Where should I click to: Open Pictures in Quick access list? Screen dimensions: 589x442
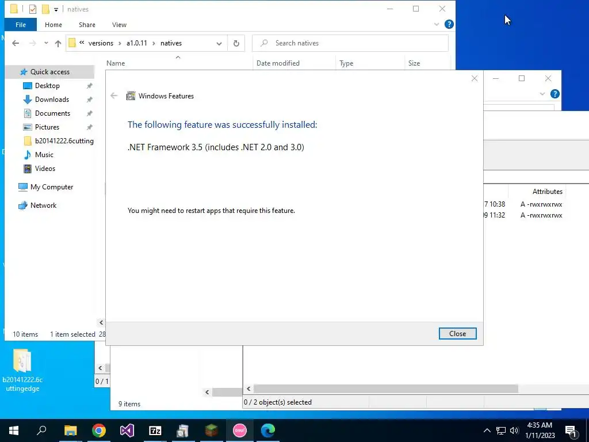tap(47, 127)
